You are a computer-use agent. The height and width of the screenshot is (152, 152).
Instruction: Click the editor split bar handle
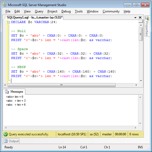coord(141,21)
